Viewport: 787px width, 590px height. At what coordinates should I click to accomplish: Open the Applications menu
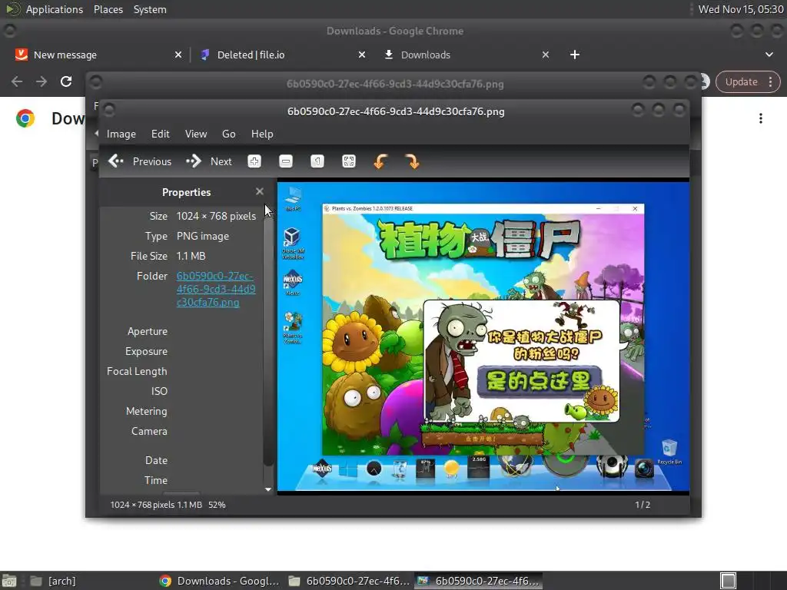(x=55, y=9)
